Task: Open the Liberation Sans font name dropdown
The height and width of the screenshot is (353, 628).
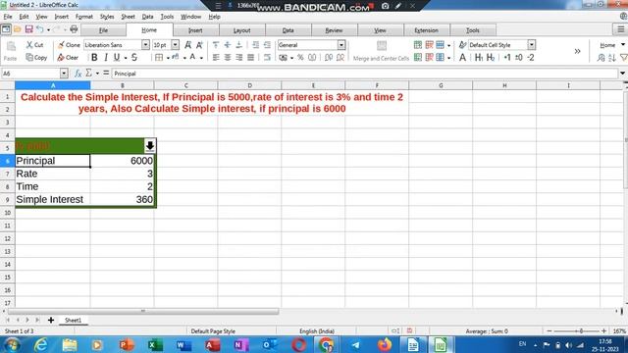Action: coord(145,45)
